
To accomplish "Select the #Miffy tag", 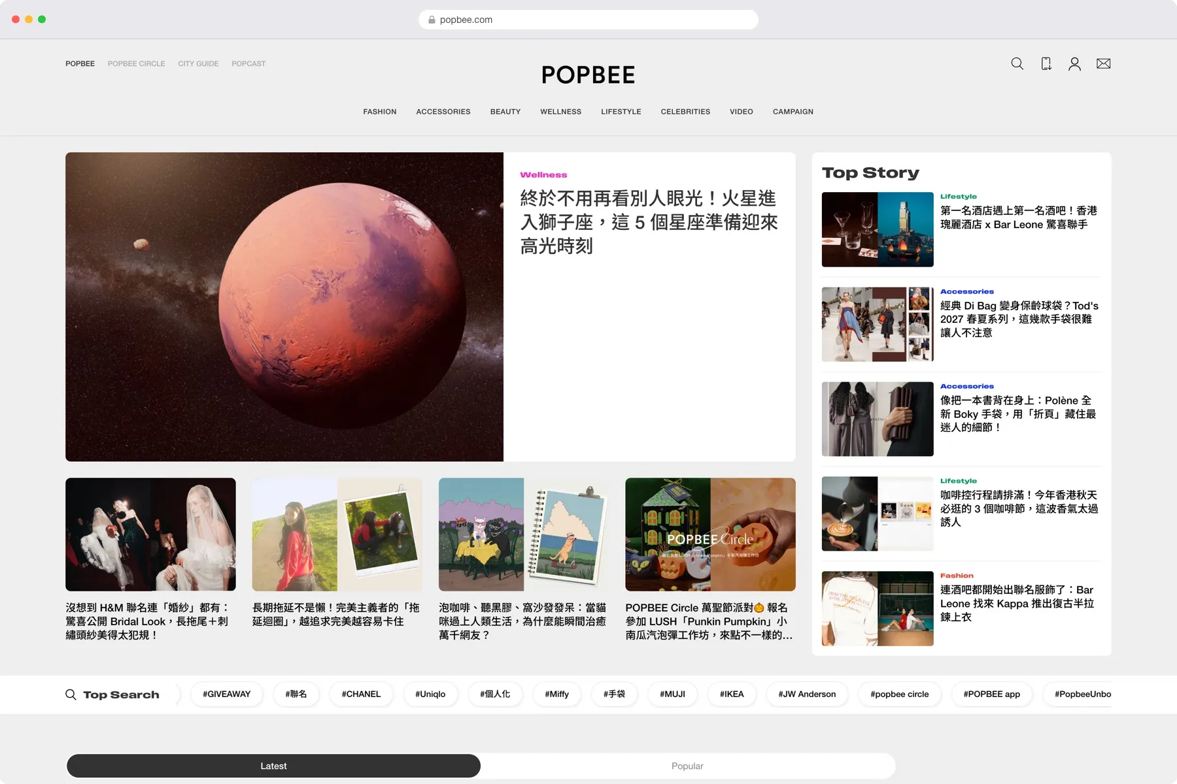I will click(x=556, y=694).
